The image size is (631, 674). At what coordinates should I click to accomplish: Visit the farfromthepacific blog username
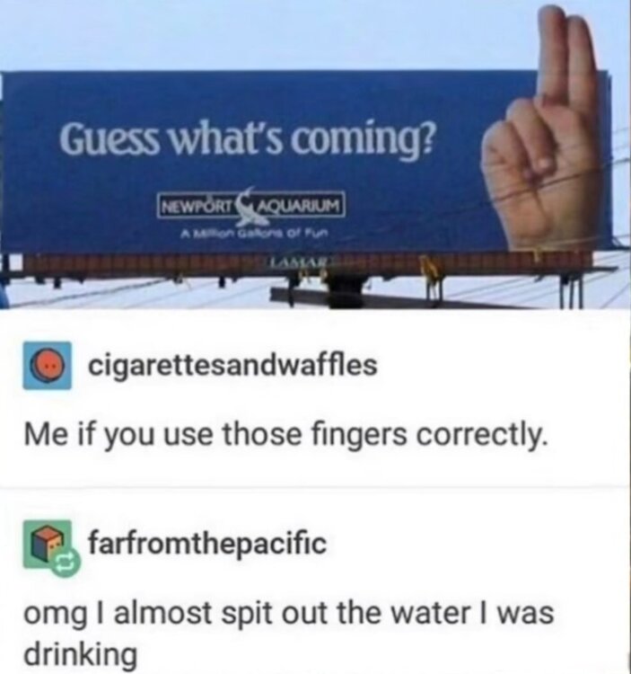tap(207, 544)
